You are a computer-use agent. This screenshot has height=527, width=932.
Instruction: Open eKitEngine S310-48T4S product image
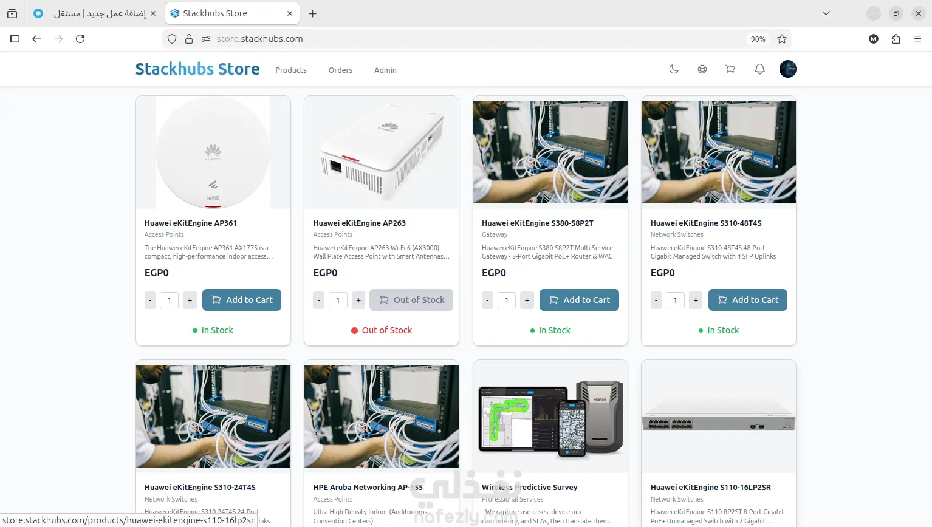pyautogui.click(x=719, y=152)
